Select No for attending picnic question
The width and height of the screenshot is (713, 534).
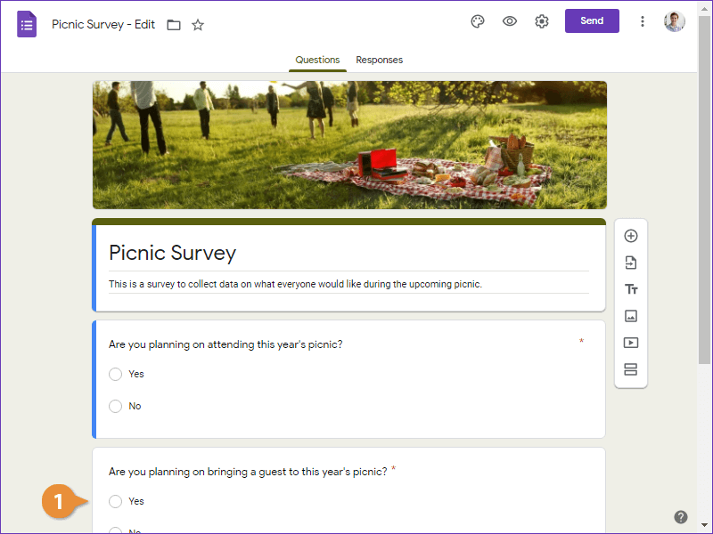coord(116,406)
